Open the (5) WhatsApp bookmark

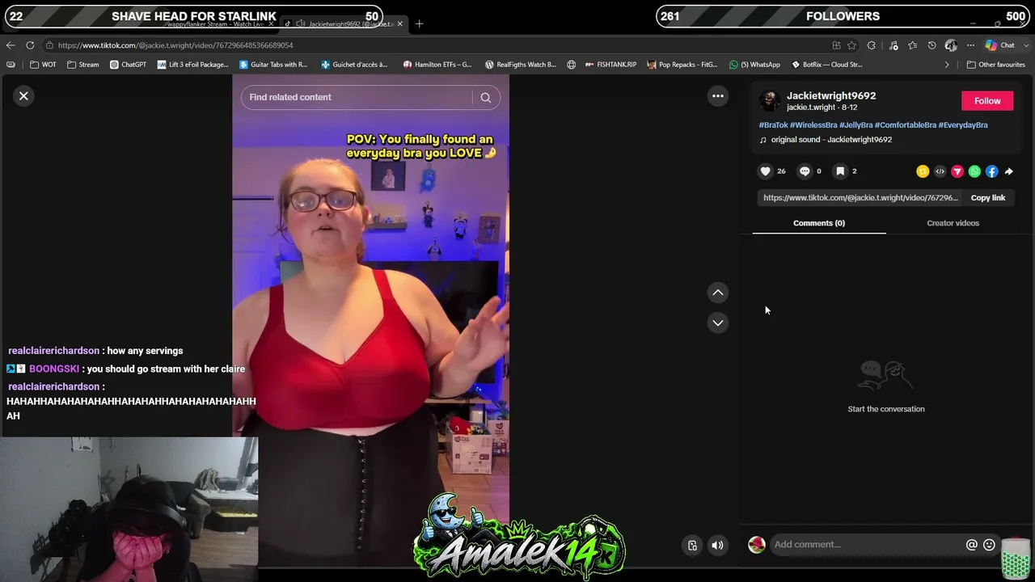pos(754,65)
